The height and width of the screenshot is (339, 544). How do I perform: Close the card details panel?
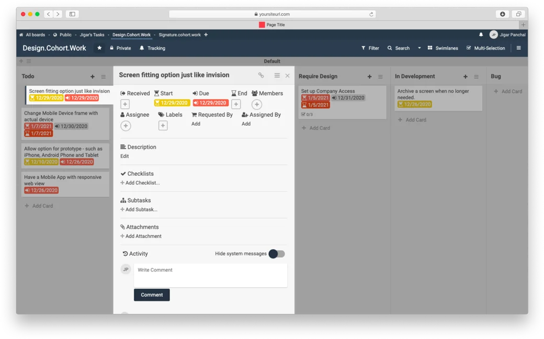coord(287,76)
